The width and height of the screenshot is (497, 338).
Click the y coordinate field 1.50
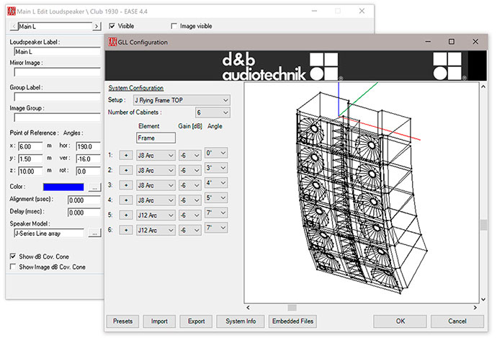tap(30, 159)
